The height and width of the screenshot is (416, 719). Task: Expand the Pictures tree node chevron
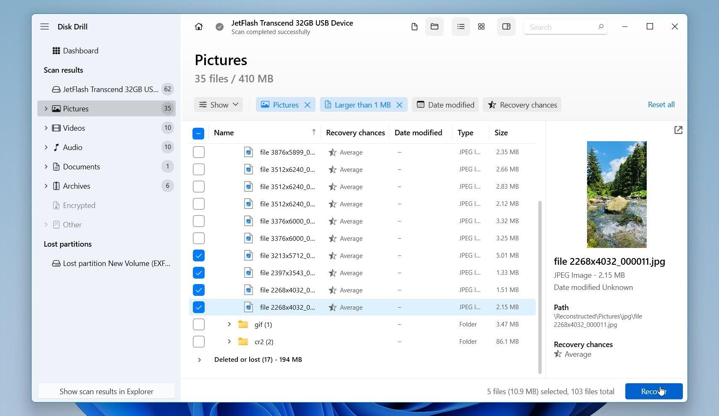click(x=46, y=108)
